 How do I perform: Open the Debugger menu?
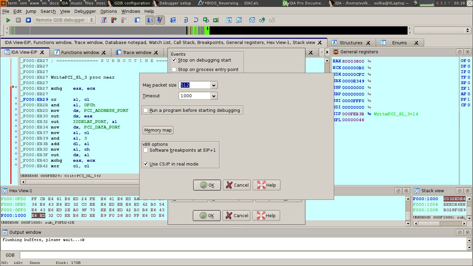85,11
